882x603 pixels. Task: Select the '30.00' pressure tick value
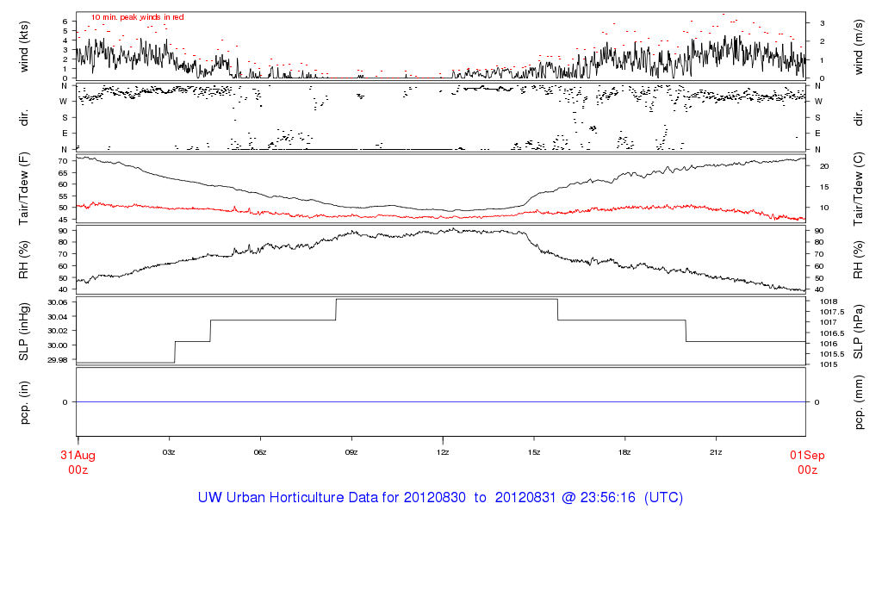58,346
